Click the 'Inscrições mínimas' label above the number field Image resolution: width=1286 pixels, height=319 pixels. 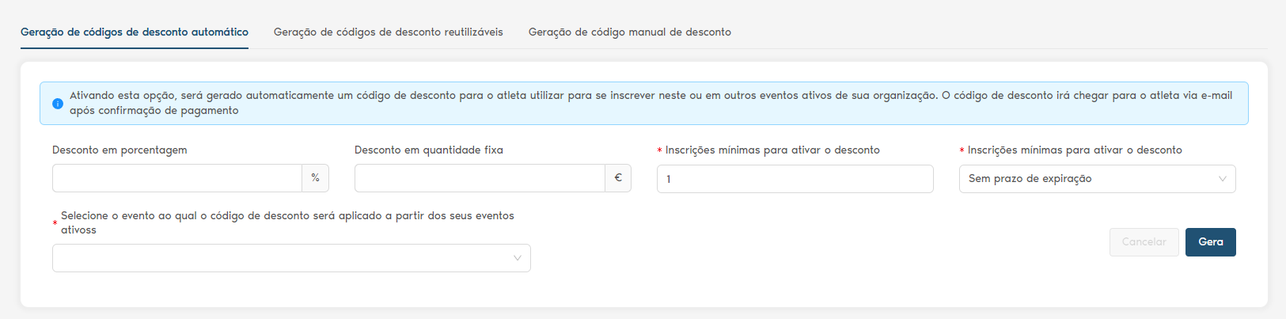click(x=772, y=150)
